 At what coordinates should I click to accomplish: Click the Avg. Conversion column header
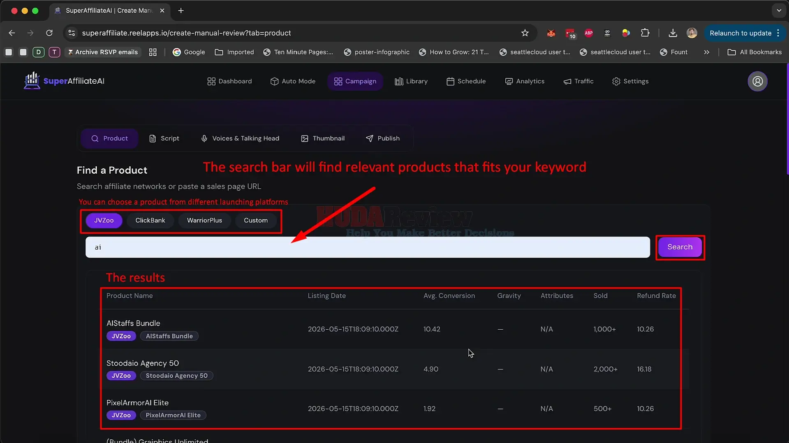point(449,296)
